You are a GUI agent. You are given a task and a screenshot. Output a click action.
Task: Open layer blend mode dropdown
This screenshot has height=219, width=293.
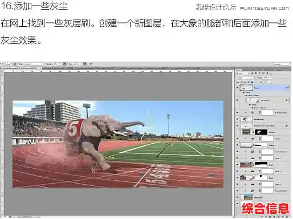pyautogui.click(x=245, y=78)
